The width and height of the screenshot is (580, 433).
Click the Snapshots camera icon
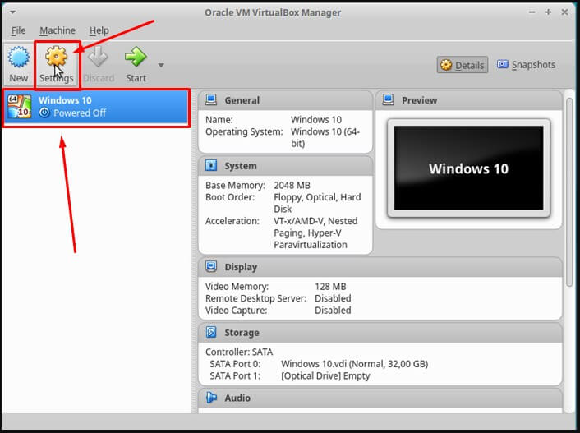[x=502, y=64]
